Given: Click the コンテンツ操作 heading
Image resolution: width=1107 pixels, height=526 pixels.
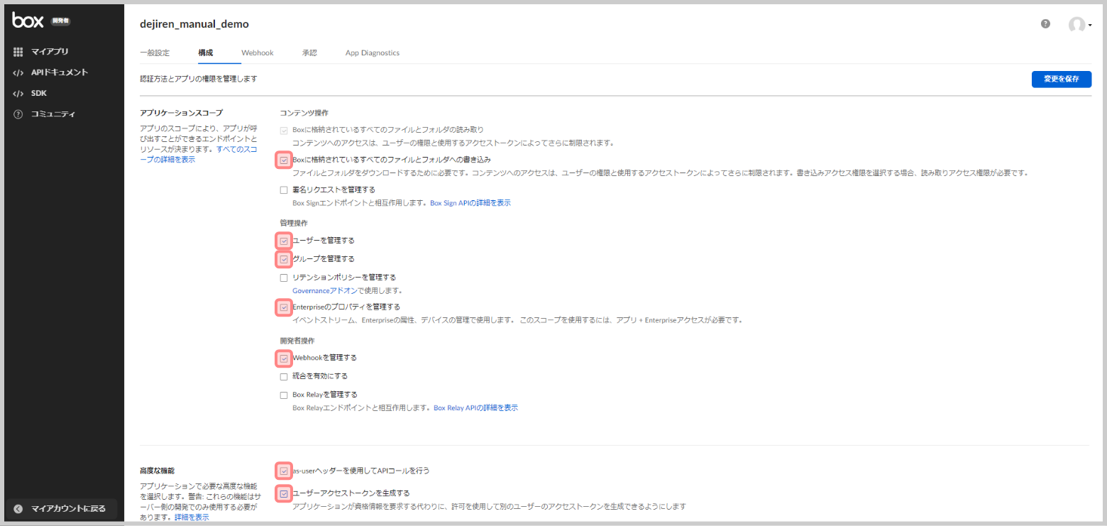Looking at the screenshot, I should (x=304, y=113).
